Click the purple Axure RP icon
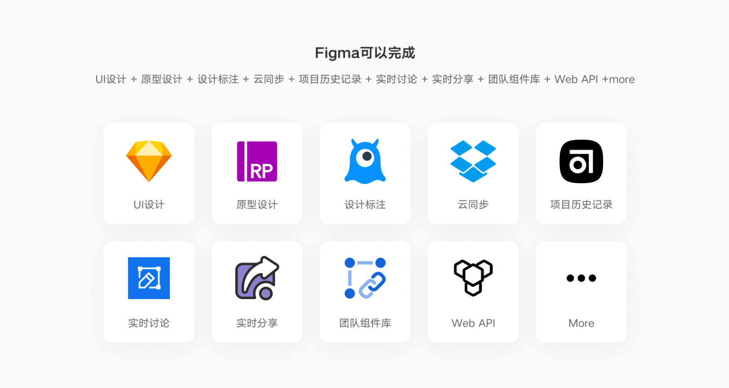The image size is (729, 388). click(257, 161)
